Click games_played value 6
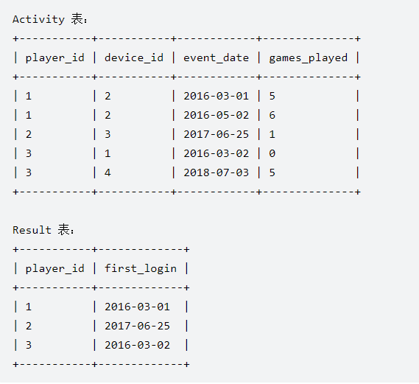The image size is (419, 384). click(x=272, y=115)
